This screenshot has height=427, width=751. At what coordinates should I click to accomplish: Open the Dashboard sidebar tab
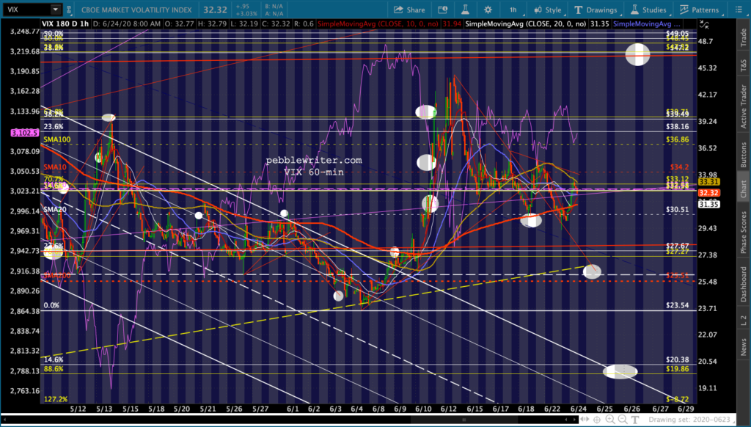pyautogui.click(x=744, y=284)
